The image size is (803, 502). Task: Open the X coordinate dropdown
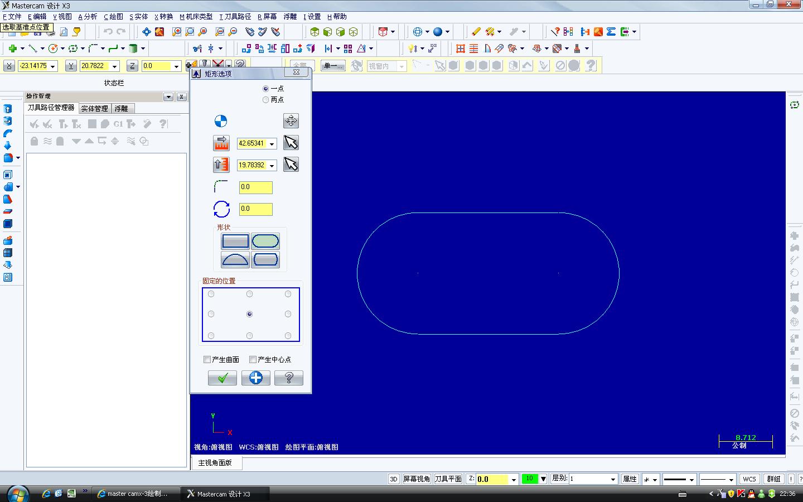click(x=53, y=66)
